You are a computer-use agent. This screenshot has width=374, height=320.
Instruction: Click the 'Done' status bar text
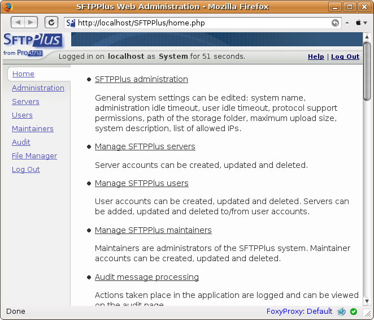(15, 311)
